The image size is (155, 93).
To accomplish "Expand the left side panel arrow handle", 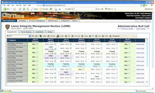I will click(2, 59).
